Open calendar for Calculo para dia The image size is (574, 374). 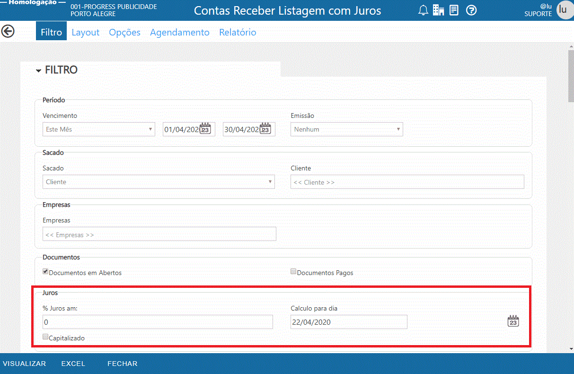[x=513, y=321]
